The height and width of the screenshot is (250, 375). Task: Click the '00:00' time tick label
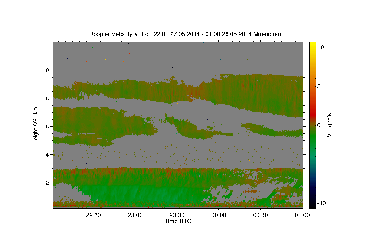(219, 215)
